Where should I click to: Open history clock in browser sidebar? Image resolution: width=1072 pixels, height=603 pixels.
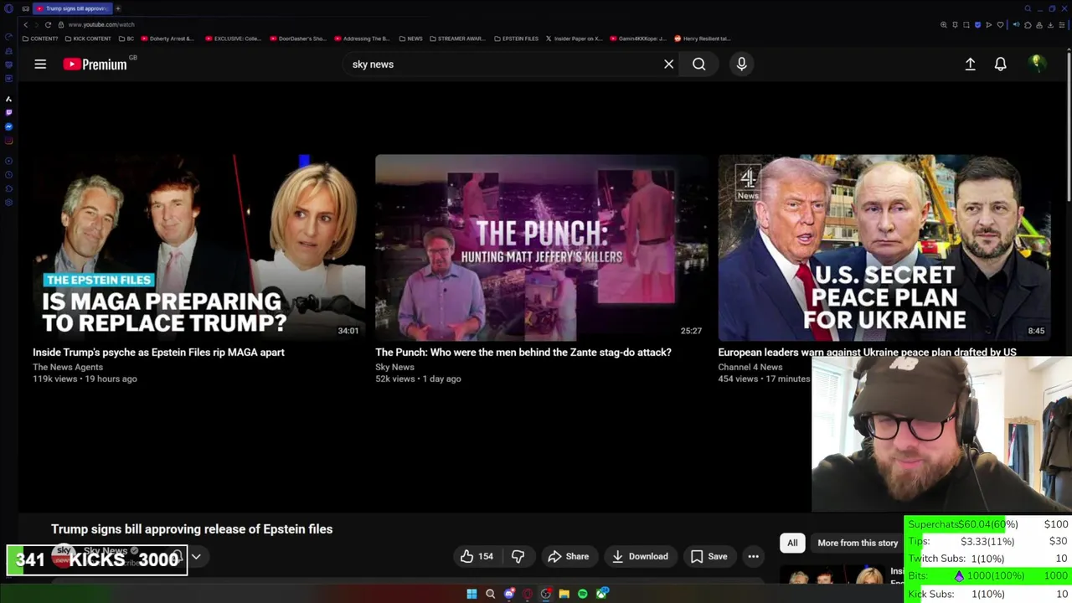8,175
